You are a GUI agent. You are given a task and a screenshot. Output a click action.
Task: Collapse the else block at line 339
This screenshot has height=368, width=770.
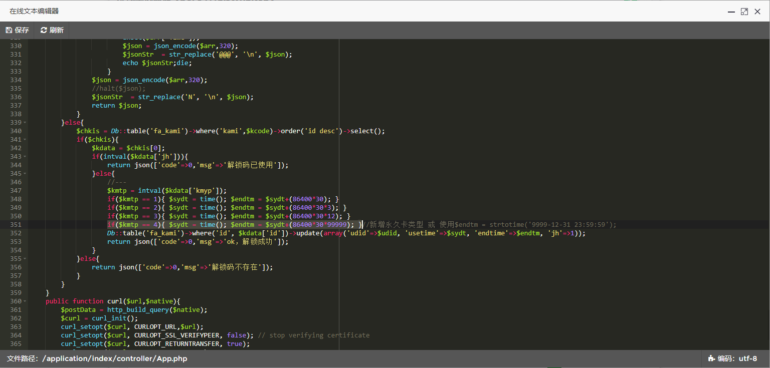click(25, 123)
